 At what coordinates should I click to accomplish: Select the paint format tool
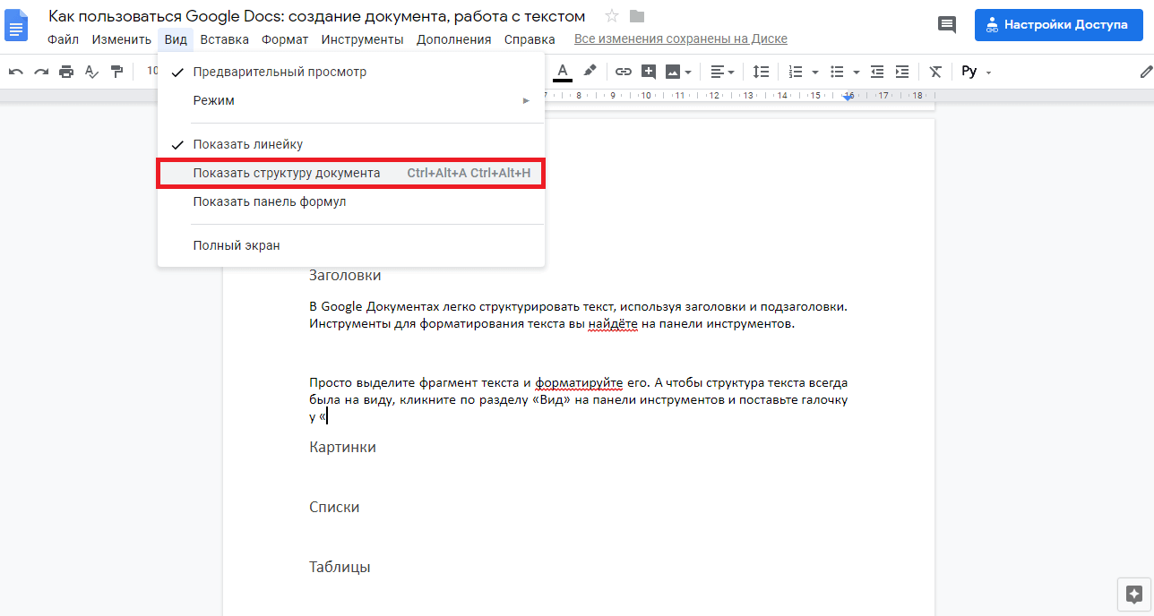[x=116, y=71]
